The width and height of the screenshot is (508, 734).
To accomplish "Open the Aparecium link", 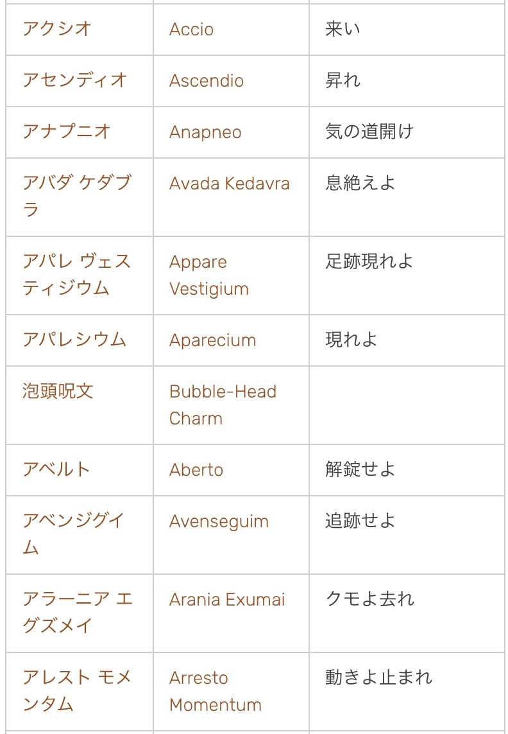I will point(212,340).
